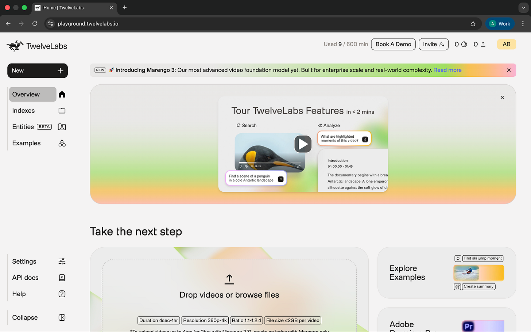Open the Explore Examples card
The image size is (531, 332).
click(x=447, y=273)
